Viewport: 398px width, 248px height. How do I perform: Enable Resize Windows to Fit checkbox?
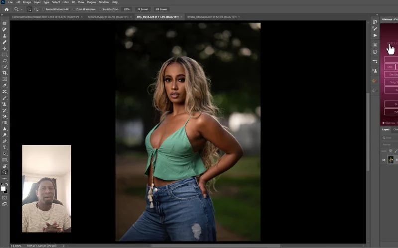(x=44, y=9)
